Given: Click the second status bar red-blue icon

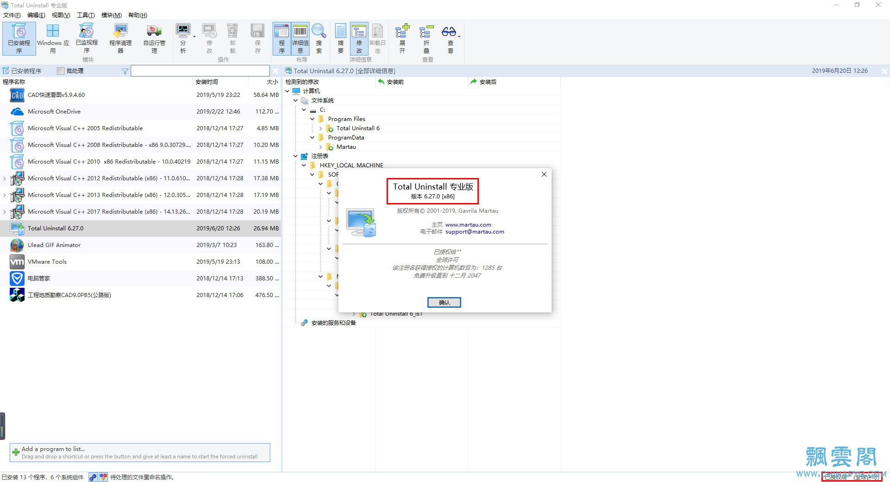Looking at the screenshot, I should tap(103, 477).
